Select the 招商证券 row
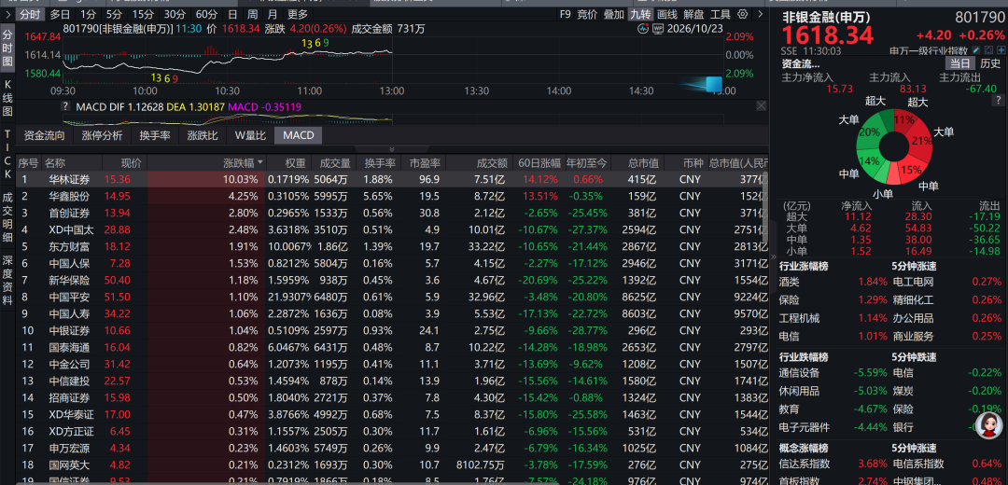1008x485 pixels. pos(392,397)
